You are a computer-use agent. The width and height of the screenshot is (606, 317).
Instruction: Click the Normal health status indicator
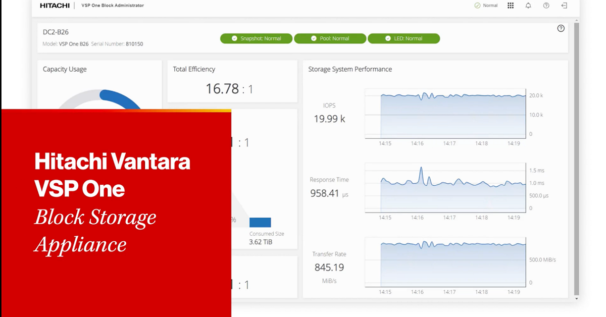pyautogui.click(x=485, y=6)
